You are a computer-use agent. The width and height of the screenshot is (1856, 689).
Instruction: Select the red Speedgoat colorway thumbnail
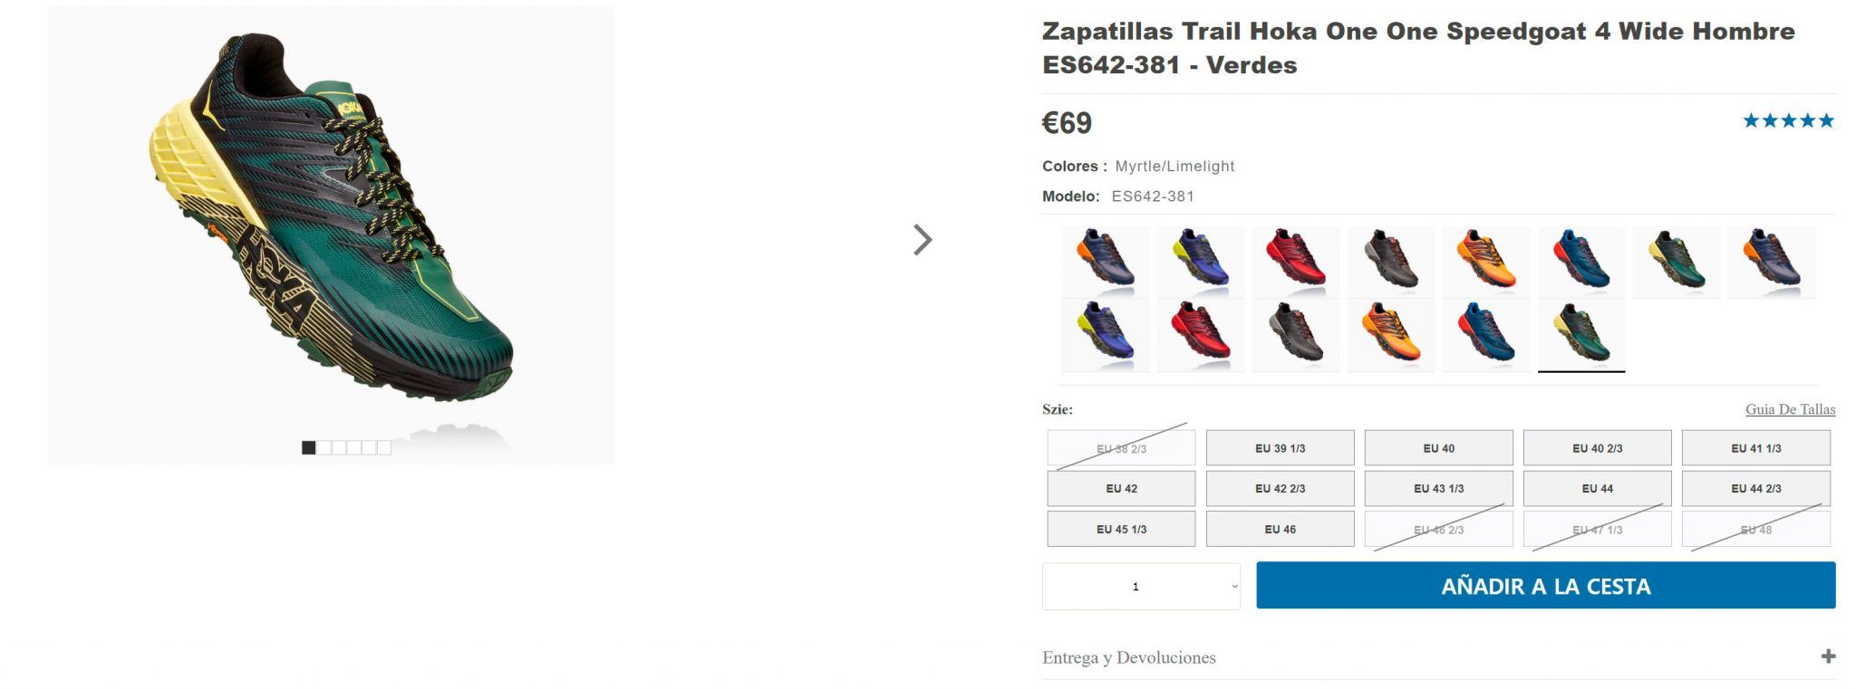(x=1298, y=264)
